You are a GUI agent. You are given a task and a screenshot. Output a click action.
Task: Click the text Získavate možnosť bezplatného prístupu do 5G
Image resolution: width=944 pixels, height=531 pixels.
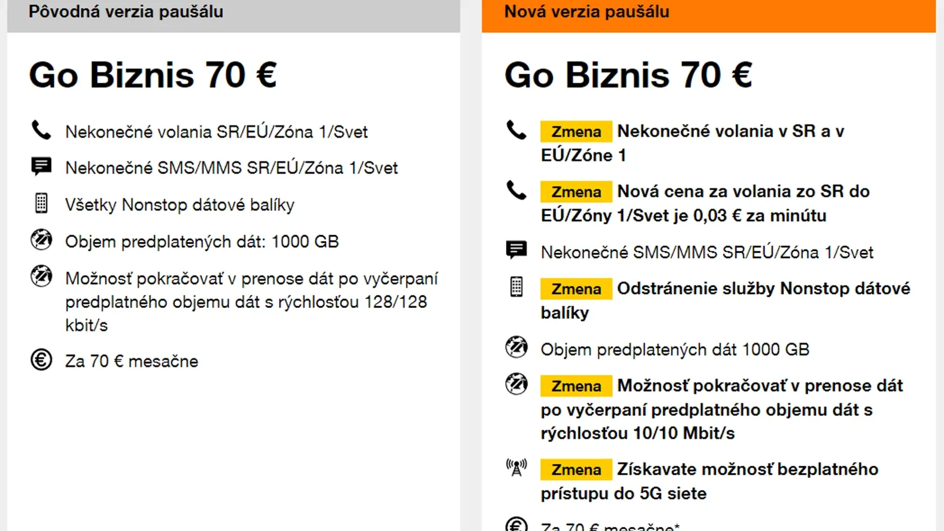click(x=710, y=481)
